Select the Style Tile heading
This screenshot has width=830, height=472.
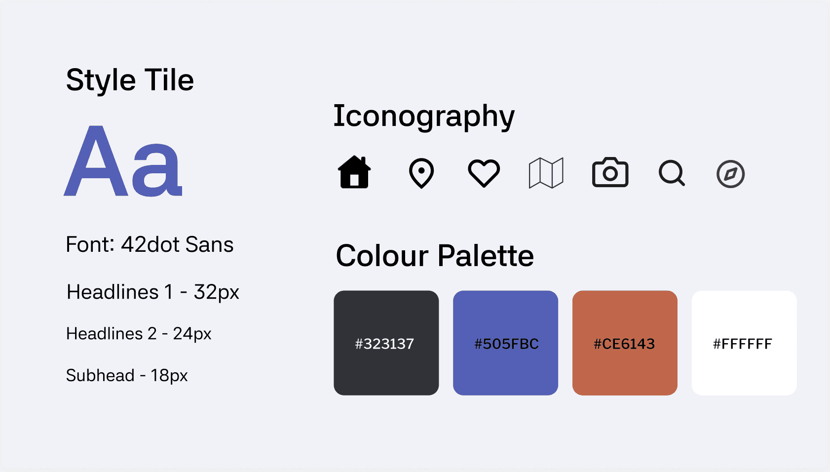(130, 80)
